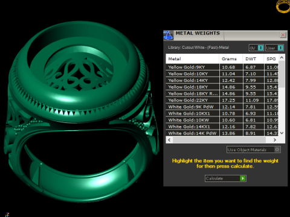
Task: Click the 13.86 grams cell
Action: (231, 133)
